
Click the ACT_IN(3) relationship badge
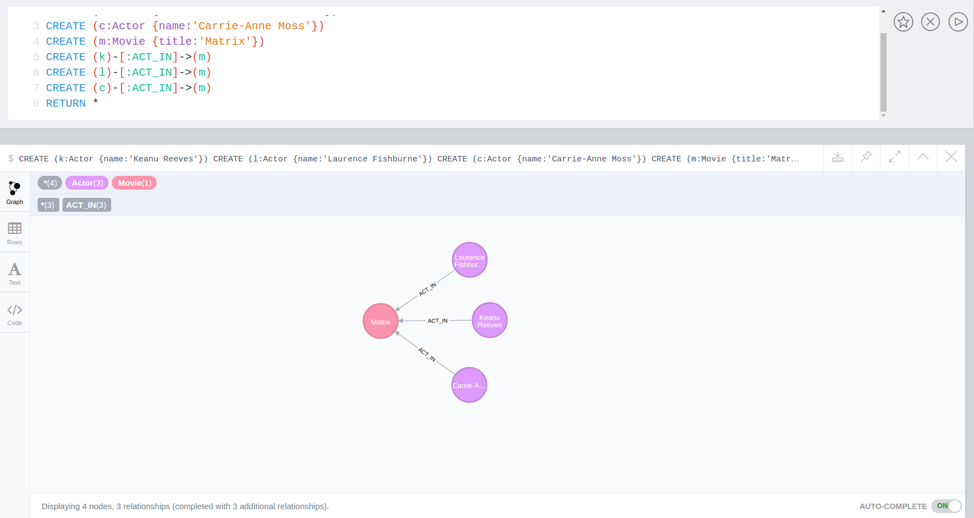86,205
